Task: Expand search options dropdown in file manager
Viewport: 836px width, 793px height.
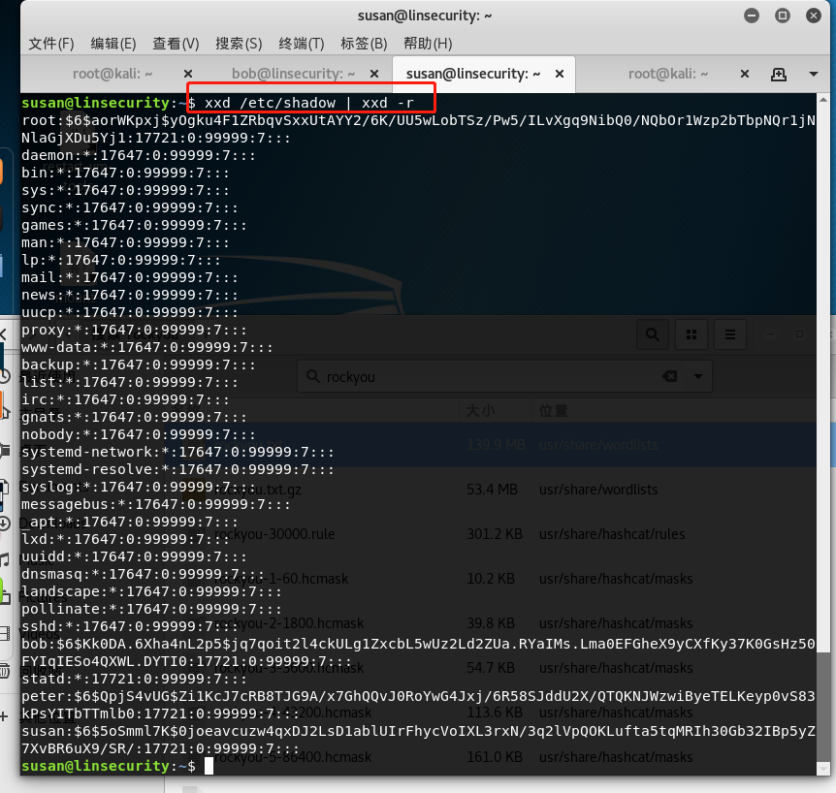Action: [x=698, y=377]
